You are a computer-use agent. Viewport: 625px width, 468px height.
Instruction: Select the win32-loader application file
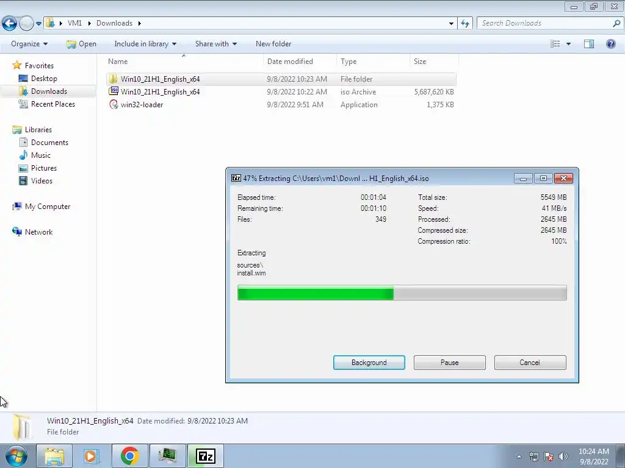click(281, 104)
